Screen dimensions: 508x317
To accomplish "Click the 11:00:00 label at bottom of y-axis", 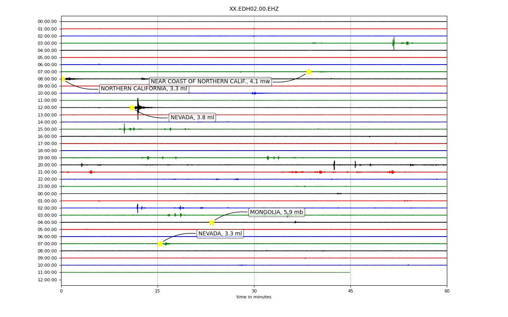I will click(47, 273).
